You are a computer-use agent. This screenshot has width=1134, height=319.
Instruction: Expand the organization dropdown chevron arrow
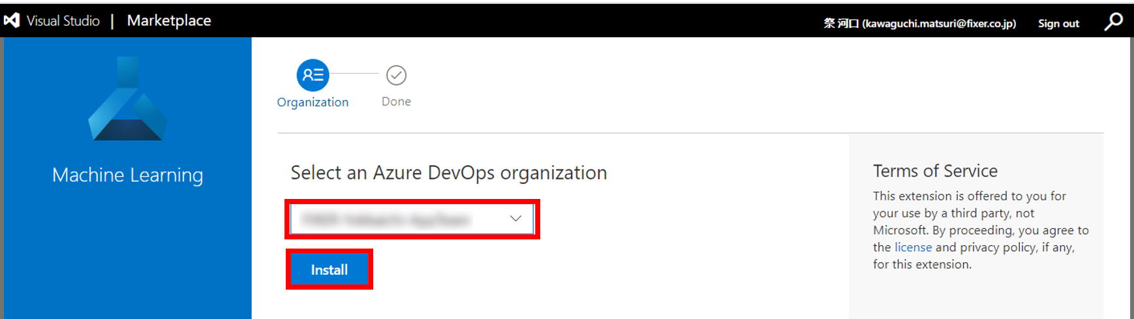(x=515, y=219)
